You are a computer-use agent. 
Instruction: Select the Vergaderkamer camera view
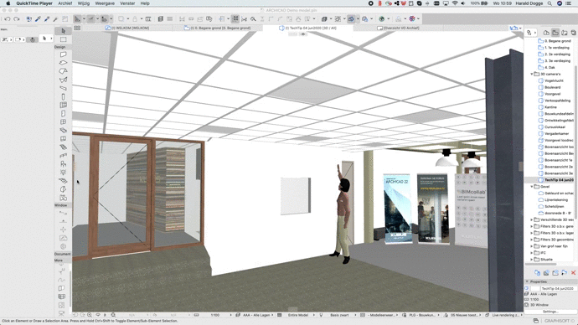pos(556,134)
